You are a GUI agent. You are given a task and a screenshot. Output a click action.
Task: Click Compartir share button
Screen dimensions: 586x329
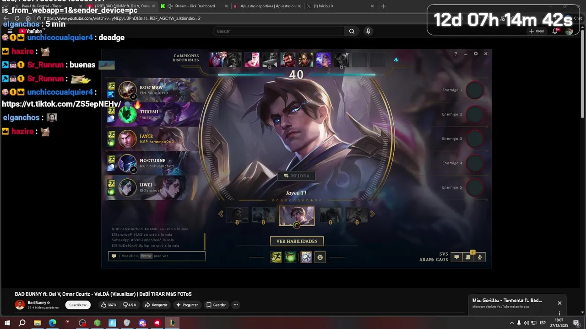(x=156, y=305)
